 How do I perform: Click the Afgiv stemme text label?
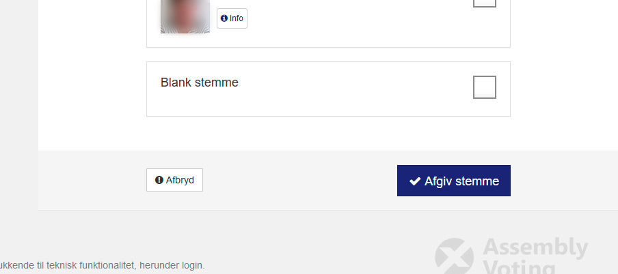[x=461, y=181]
